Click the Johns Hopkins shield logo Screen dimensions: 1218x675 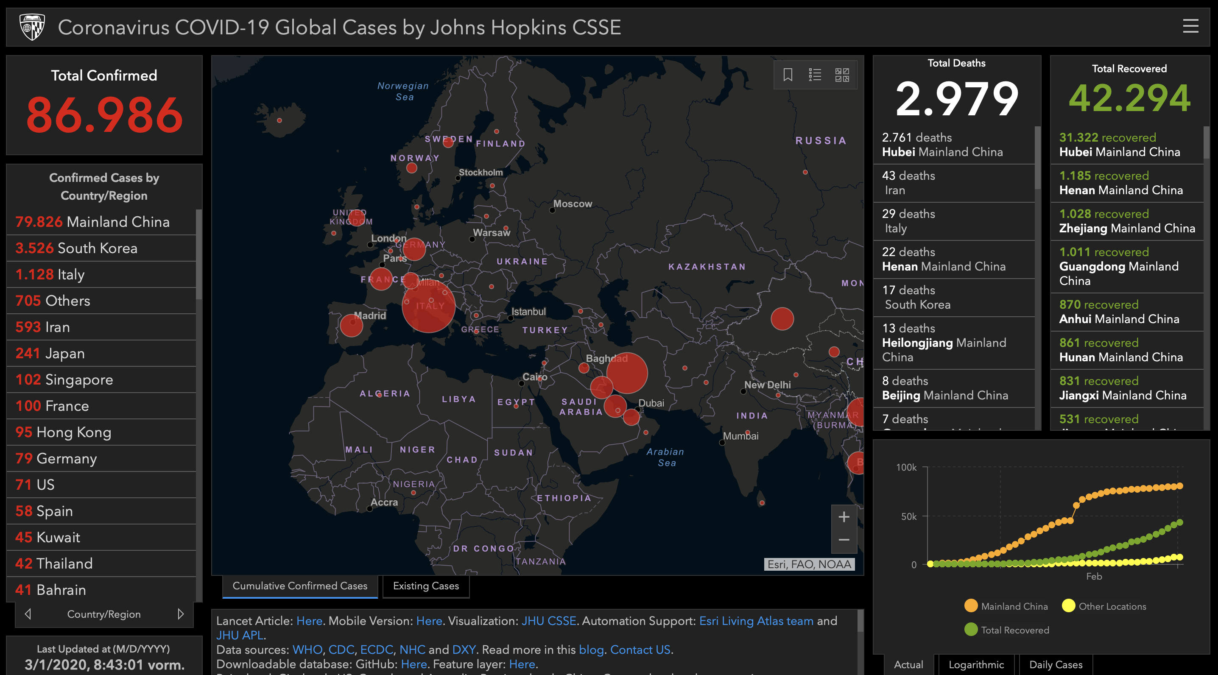click(x=32, y=27)
